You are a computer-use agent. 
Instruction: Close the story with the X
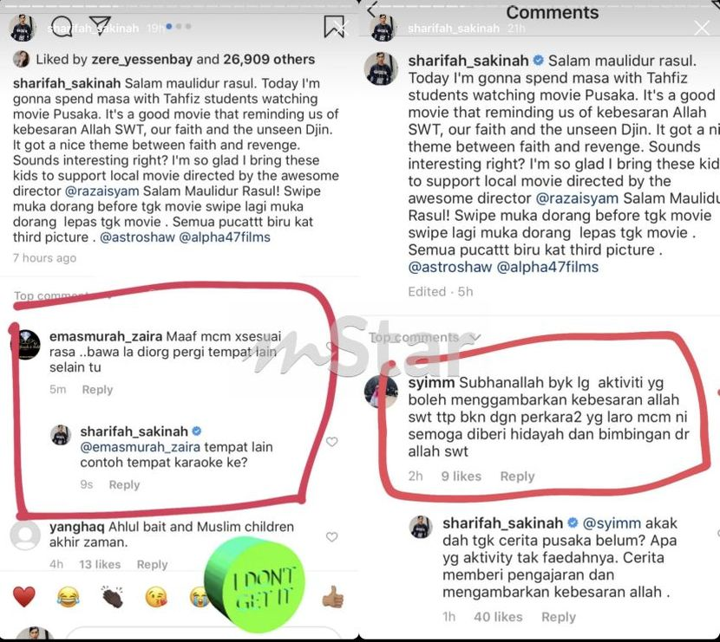[702, 28]
